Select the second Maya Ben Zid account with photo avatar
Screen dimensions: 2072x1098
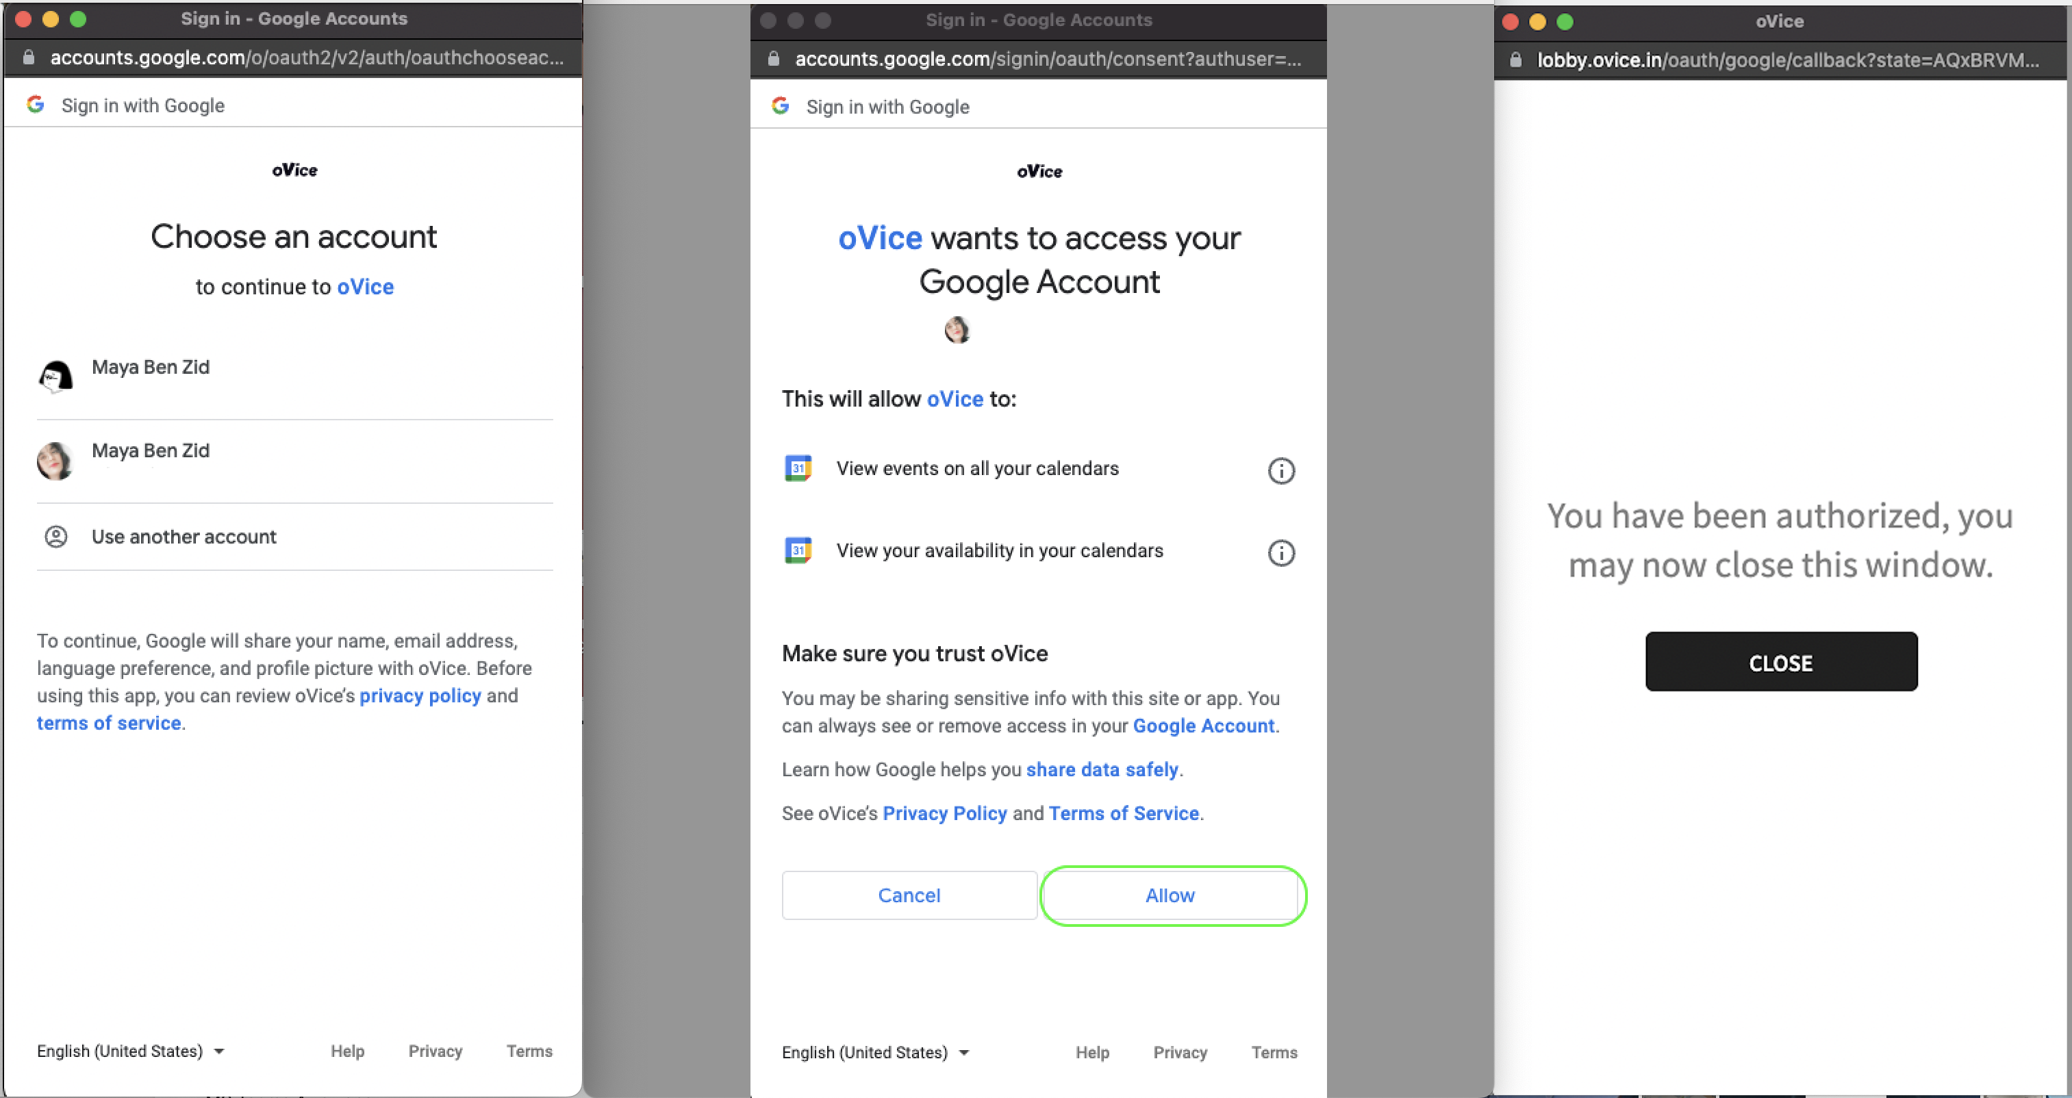294,461
